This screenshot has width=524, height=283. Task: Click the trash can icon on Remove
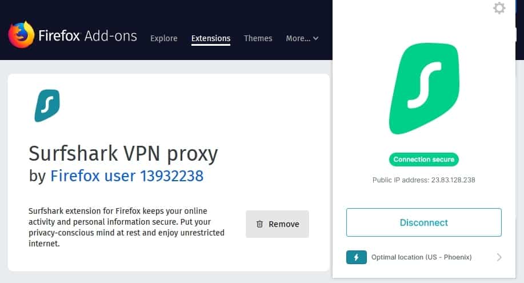pyautogui.click(x=259, y=224)
